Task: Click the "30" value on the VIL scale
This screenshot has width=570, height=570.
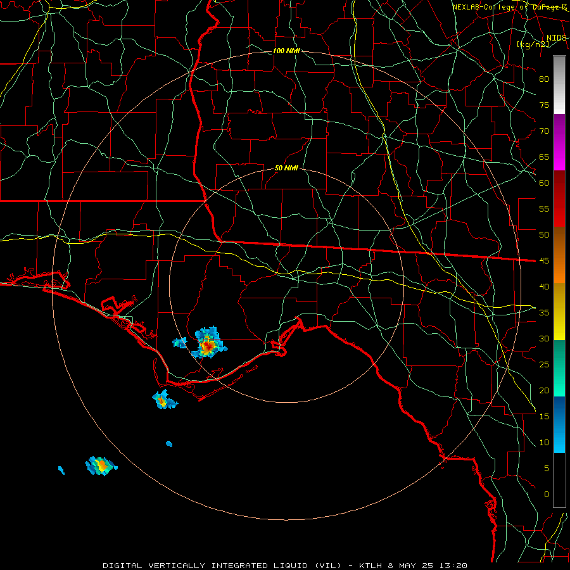Action: coord(544,338)
